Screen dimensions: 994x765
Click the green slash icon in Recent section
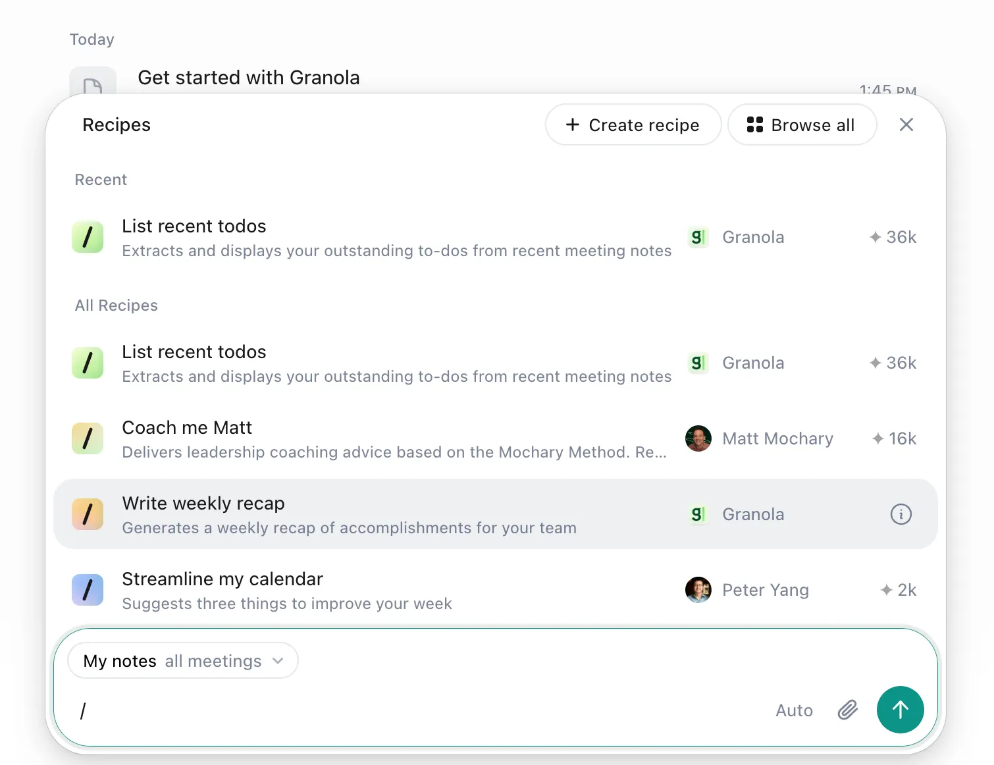click(88, 237)
